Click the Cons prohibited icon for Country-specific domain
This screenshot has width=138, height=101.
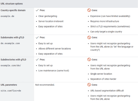click(89, 10)
